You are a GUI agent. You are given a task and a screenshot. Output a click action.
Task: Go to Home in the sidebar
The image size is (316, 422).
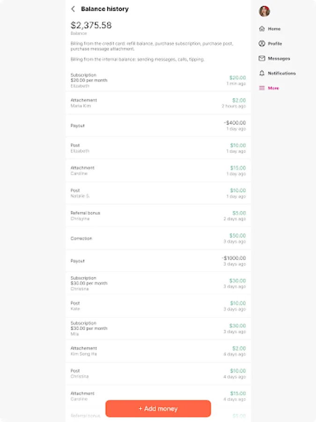pyautogui.click(x=274, y=29)
